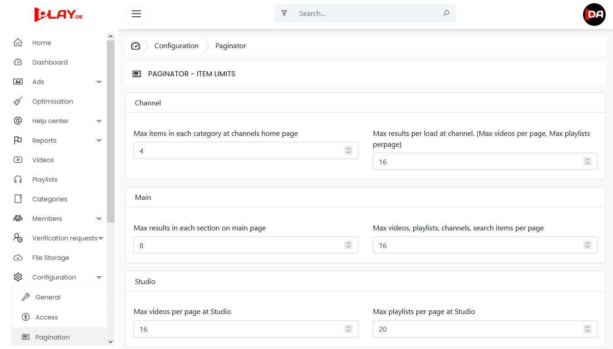Open the DA profile avatar
Image resolution: width=613 pixels, height=349 pixels.
point(594,14)
